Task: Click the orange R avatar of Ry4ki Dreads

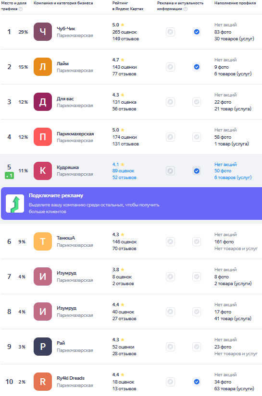Action: [43, 382]
